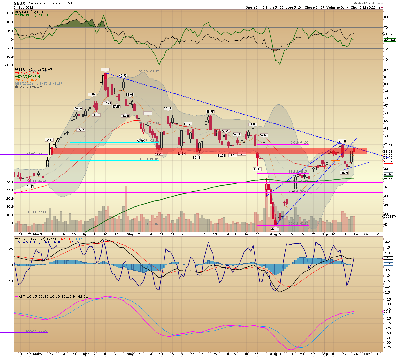The image size is (396, 357).
Task: Click the EMA(250) 47.99 legend entry
Action: (x=29, y=77)
